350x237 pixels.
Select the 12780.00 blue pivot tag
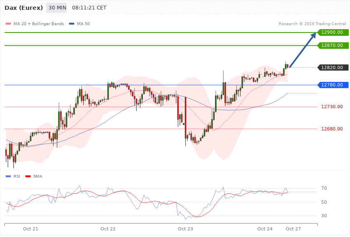(x=333, y=85)
